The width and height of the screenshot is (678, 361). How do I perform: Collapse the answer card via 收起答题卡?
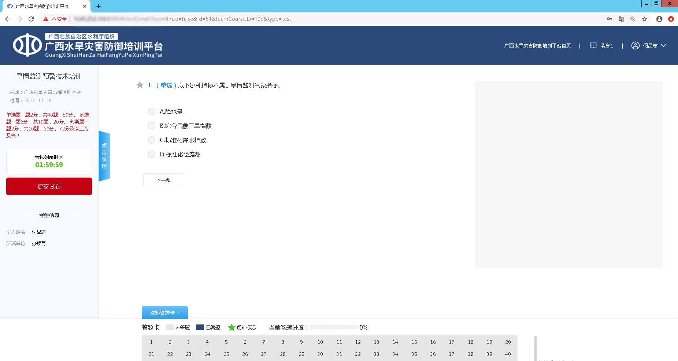[164, 312]
